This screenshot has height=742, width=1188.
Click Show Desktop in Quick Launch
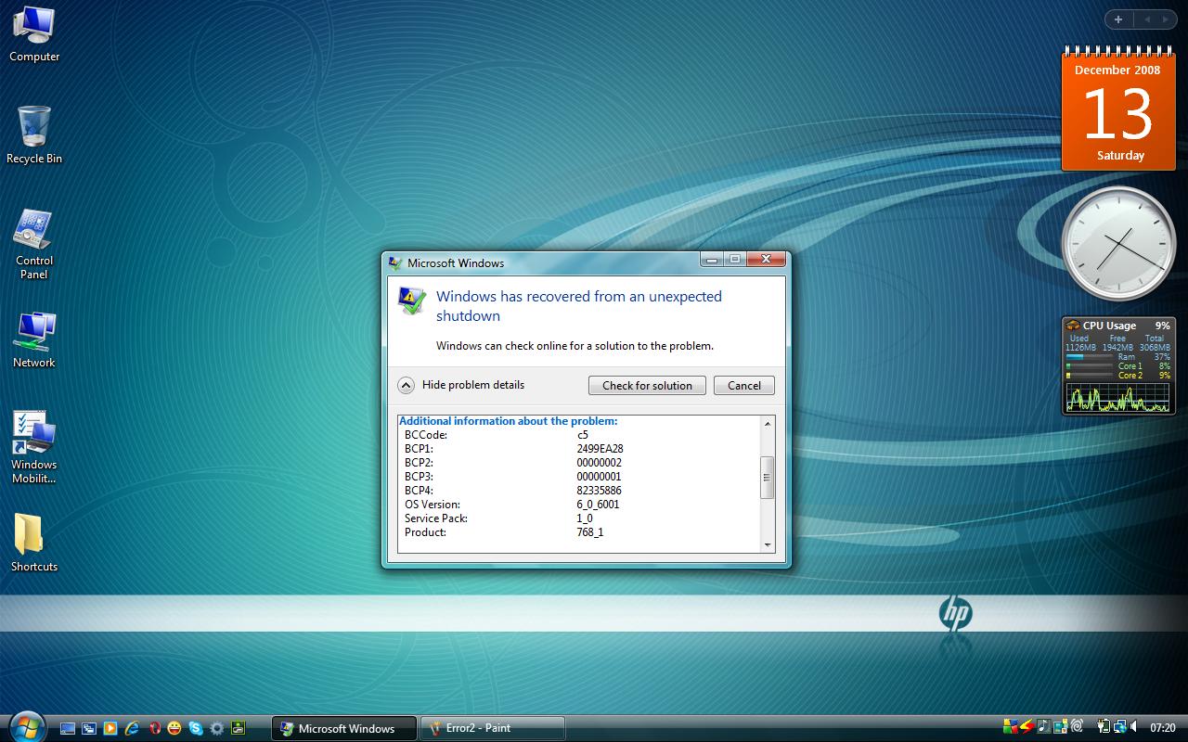(68, 728)
